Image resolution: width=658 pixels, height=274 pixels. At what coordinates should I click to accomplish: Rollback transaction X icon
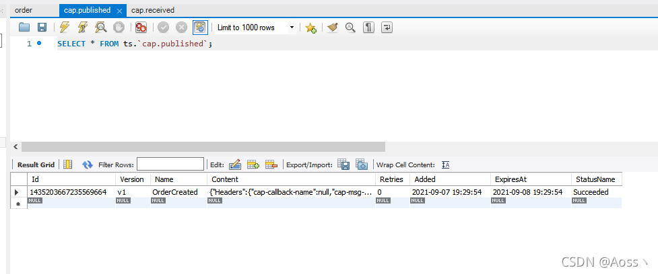[181, 28]
